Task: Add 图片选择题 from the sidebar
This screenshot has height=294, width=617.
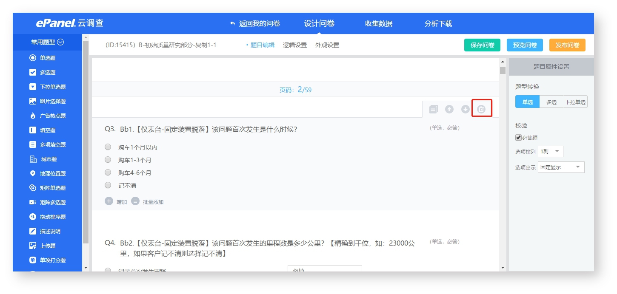Action: click(47, 101)
